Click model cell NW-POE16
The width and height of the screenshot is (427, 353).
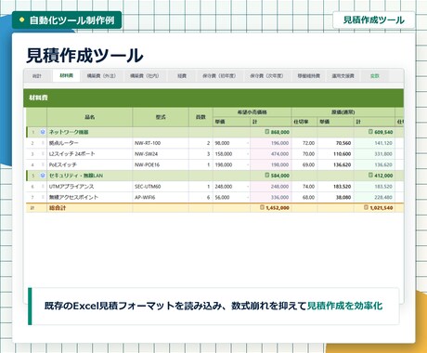tap(161, 164)
